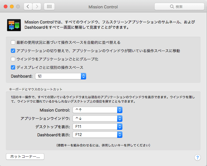
Task: Click the magnifier icon in search field
Action: tap(172, 6)
